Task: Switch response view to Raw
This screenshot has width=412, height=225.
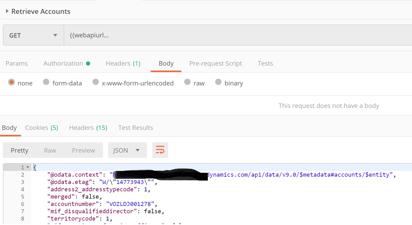Action: point(50,151)
